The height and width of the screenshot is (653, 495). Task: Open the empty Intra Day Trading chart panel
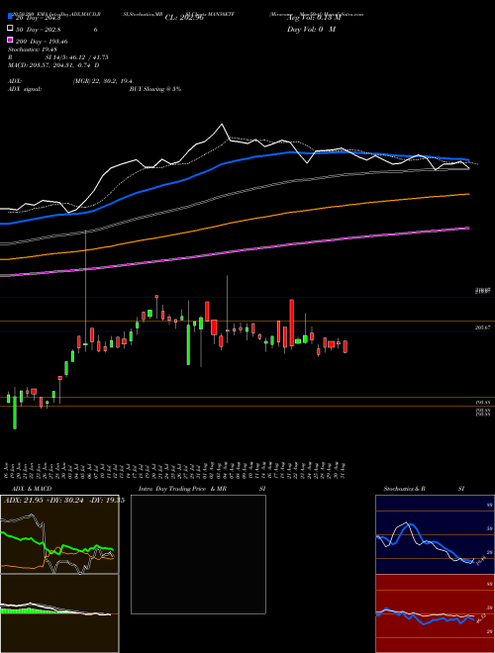[198, 554]
